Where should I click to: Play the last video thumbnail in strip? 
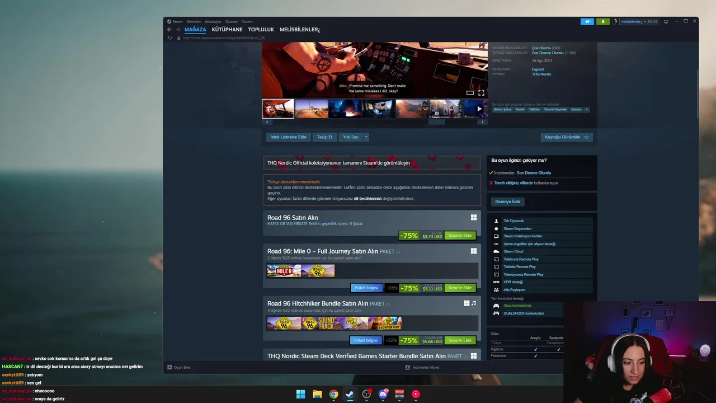click(475, 109)
